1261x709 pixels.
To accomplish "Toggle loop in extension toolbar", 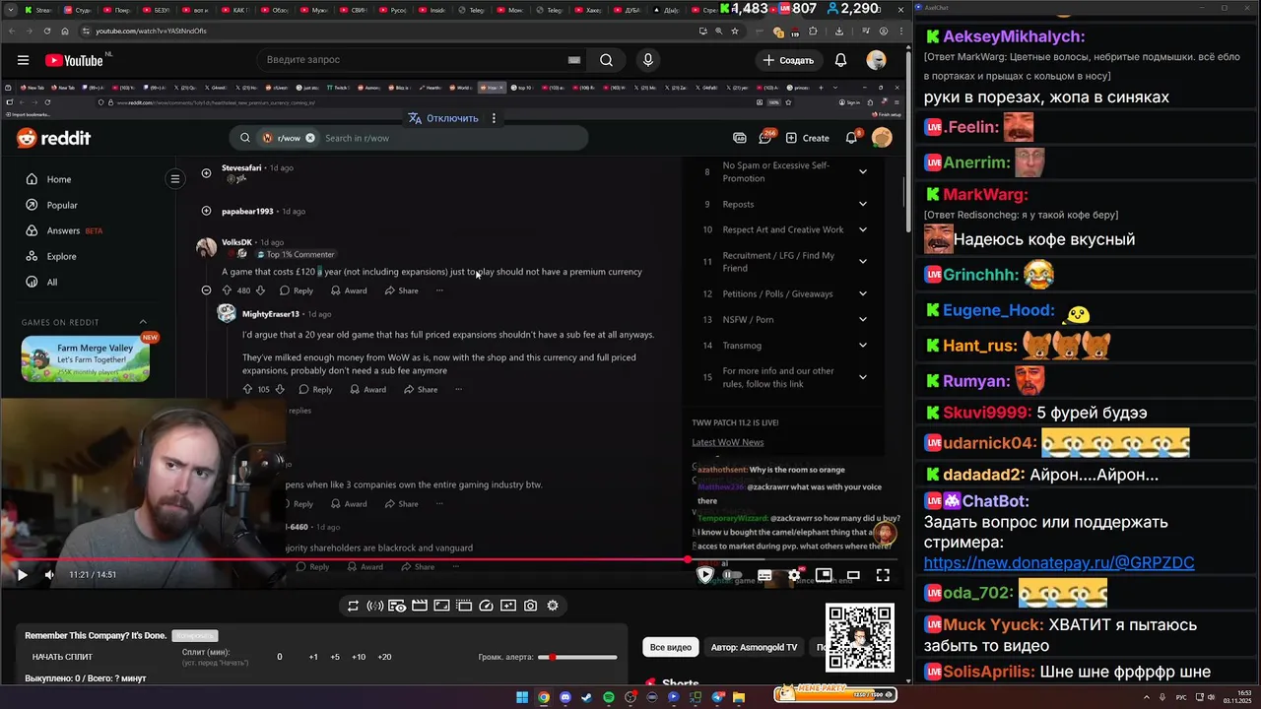I will tap(353, 606).
